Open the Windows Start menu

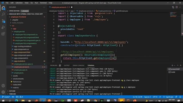tap(3, 100)
